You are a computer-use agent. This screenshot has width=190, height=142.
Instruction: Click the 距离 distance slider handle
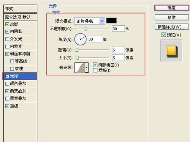click(77, 50)
